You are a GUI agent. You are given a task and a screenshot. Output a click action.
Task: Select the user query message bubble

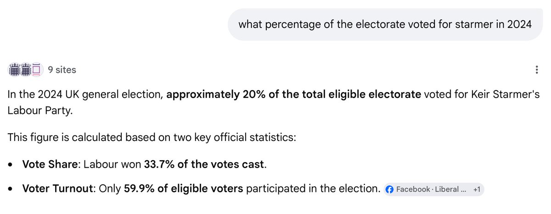(385, 24)
